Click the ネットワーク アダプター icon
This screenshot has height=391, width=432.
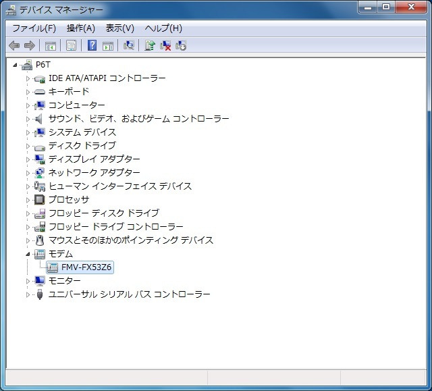(x=40, y=173)
